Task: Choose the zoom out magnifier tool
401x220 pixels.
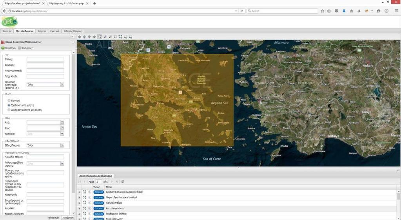Action: point(110,37)
